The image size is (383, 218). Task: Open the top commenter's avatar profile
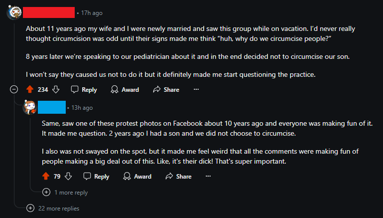click(14, 12)
